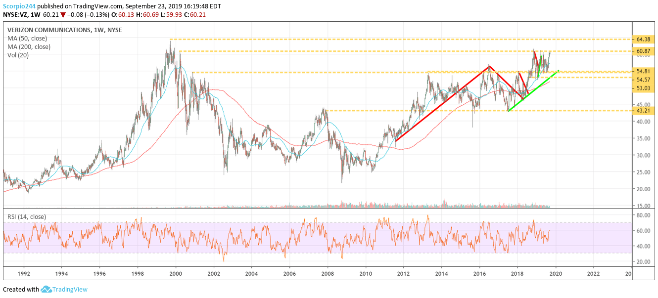Viewport: 658px width, 298px height.
Task: Click the 54.81 price level label
Action: pyautogui.click(x=643, y=72)
